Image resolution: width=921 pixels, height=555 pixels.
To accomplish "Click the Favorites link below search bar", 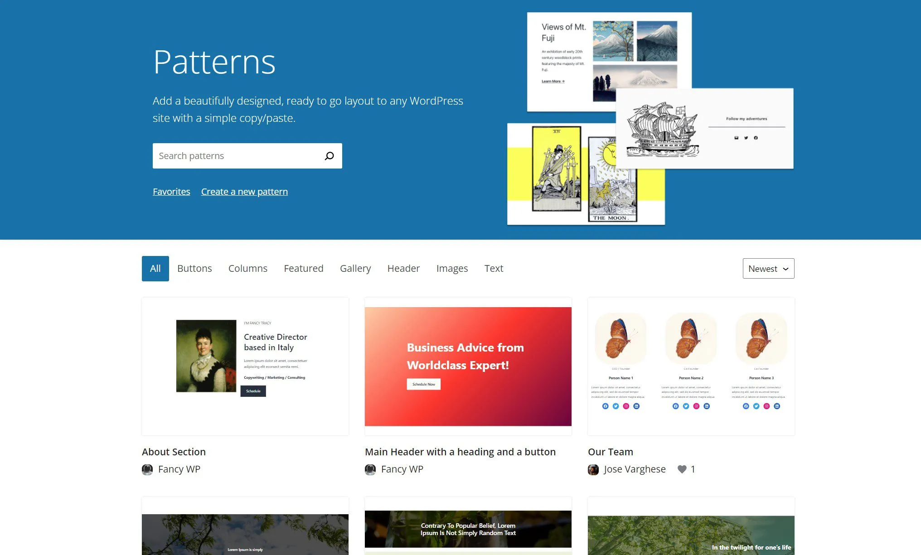I will 172,191.
